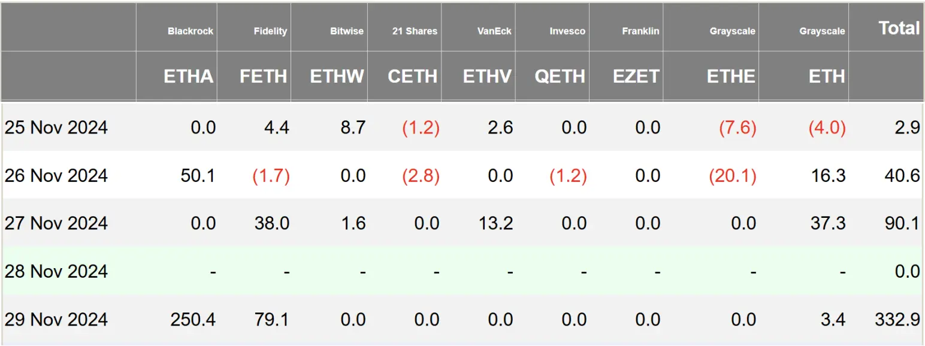Click the QETH ticker header

pos(560,77)
